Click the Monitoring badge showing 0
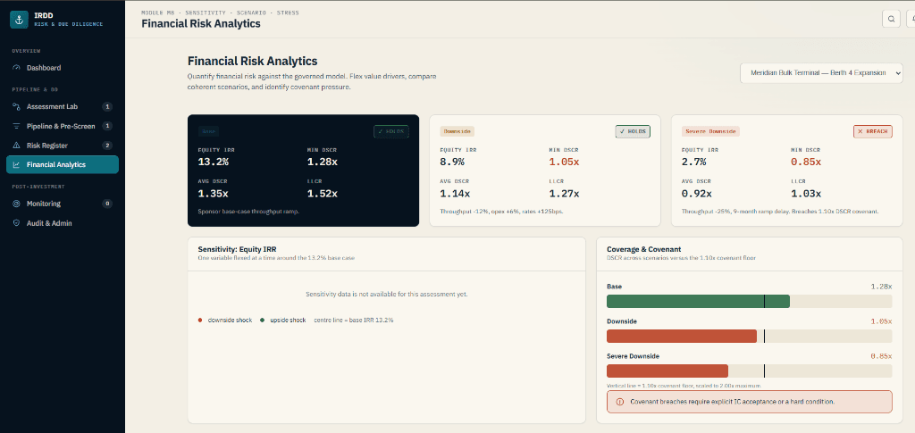Viewport: 915px width, 433px height. (x=107, y=204)
